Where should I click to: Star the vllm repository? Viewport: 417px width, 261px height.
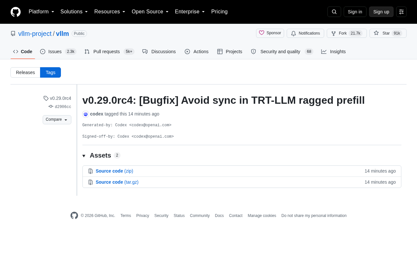point(388,33)
